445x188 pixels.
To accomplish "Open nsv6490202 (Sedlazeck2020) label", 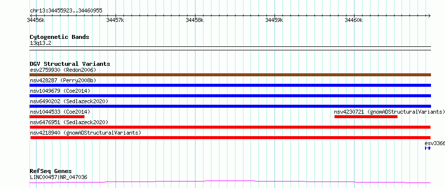I will 69,101.
